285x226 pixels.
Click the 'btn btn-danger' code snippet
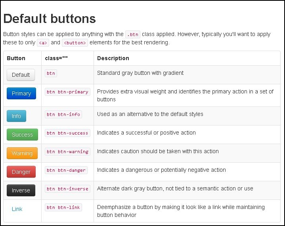(66, 170)
